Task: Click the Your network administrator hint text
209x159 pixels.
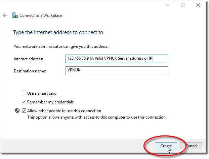Action: click(61, 46)
